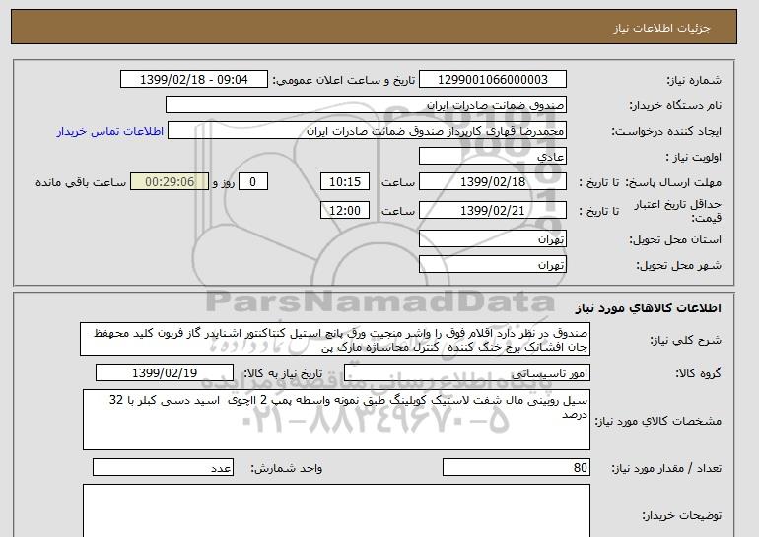
Task: Click the public announcement date field 1399/02/18 - 09:04
Action: (193, 80)
